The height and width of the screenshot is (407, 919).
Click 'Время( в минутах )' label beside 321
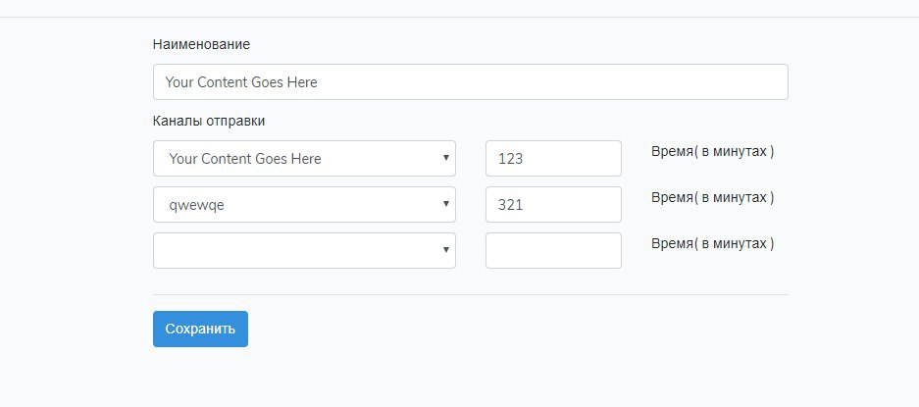(713, 198)
